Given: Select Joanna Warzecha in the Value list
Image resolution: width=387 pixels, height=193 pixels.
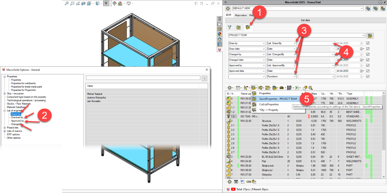Looking at the screenshot, I should (96, 98).
